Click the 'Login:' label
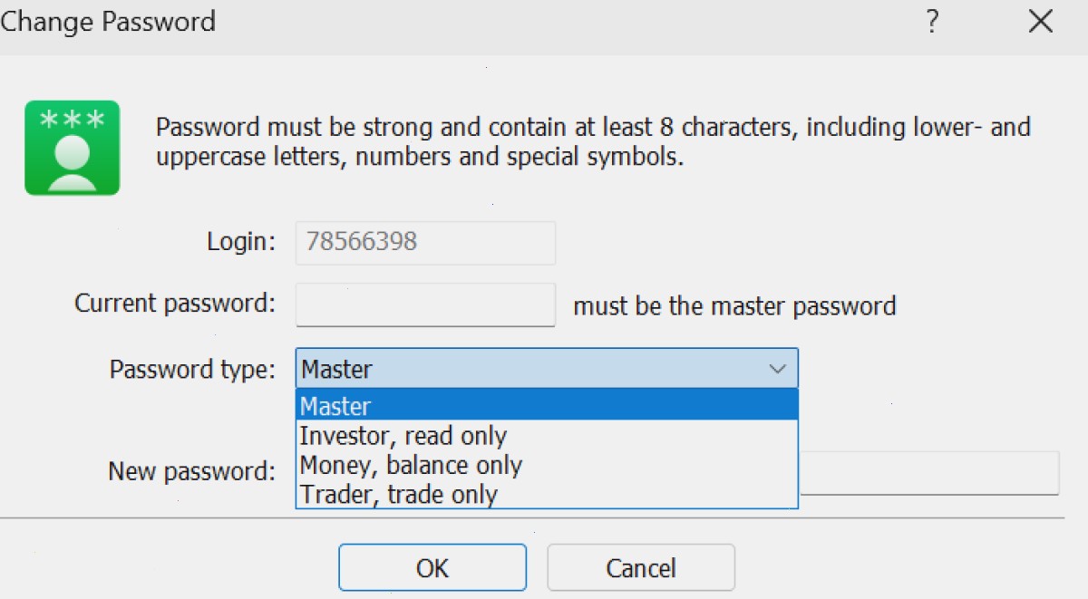 tap(241, 242)
